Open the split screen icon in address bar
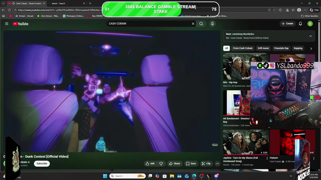 coord(269,10)
